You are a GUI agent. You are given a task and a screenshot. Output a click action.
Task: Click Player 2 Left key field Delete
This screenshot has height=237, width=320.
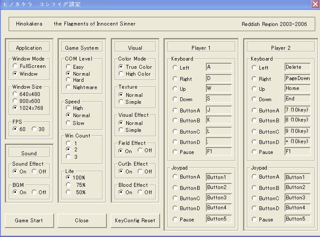click(x=298, y=67)
